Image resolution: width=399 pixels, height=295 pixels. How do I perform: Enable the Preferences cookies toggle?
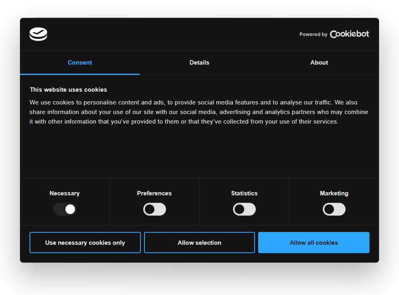coord(154,209)
